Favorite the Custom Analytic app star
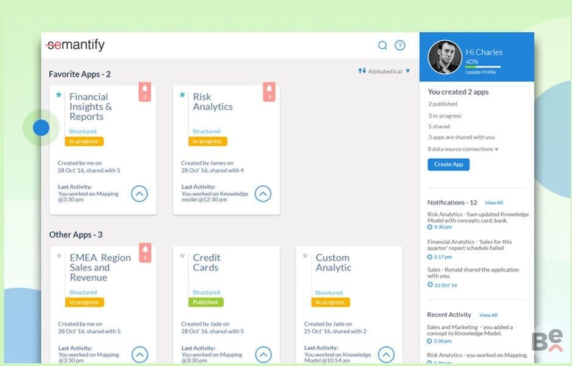The height and width of the screenshot is (366, 572). point(306,256)
